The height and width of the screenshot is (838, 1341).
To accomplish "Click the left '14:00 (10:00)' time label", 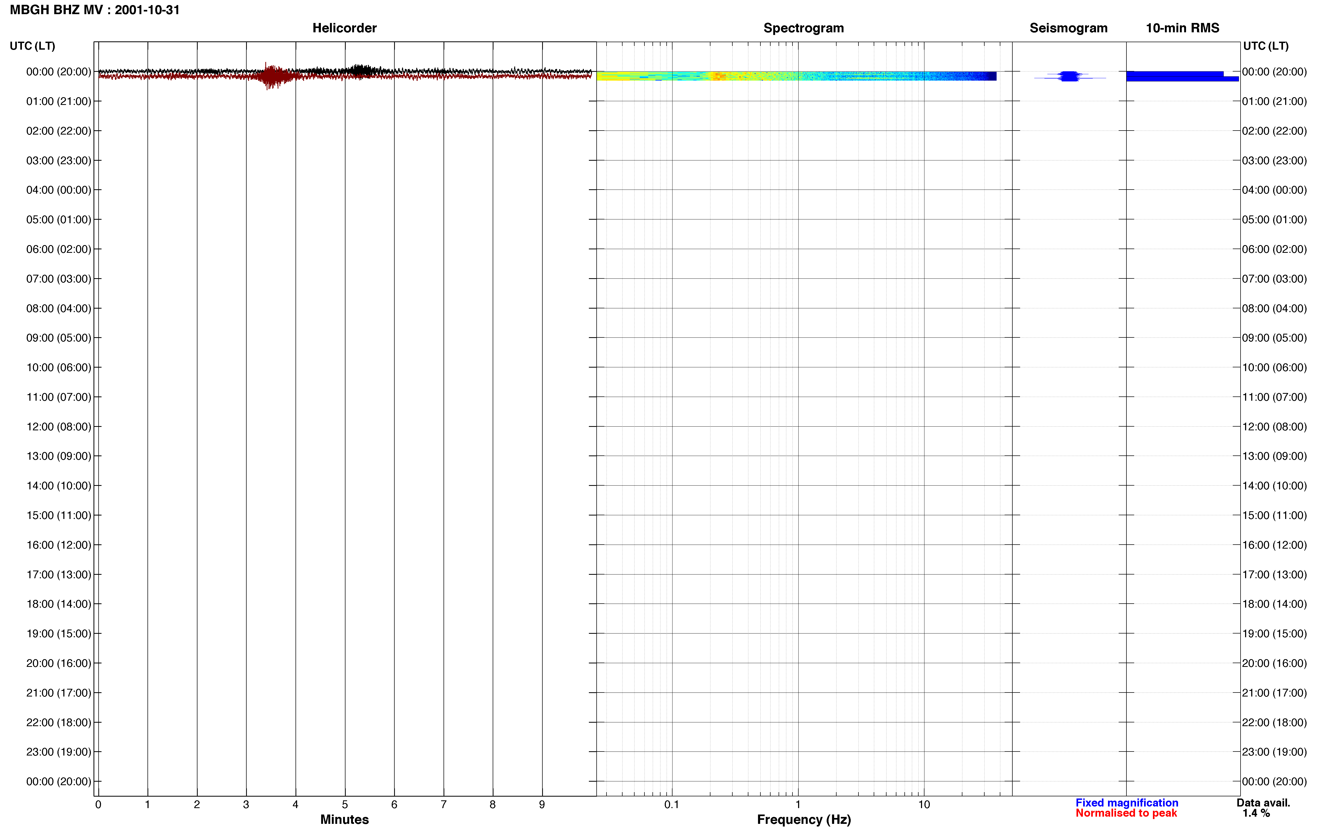I will coord(59,486).
